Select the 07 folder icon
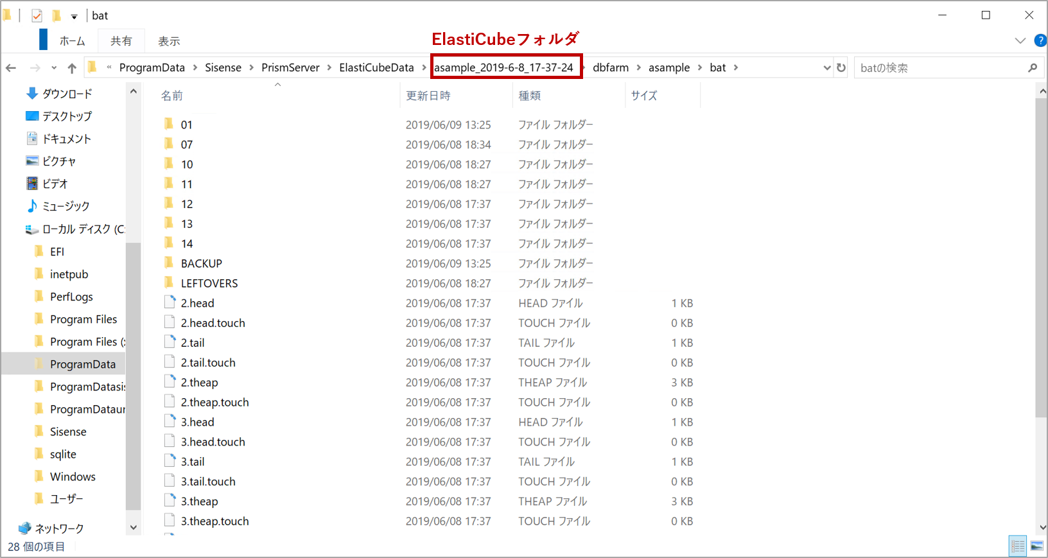Viewport: 1048px width, 558px height. [169, 144]
